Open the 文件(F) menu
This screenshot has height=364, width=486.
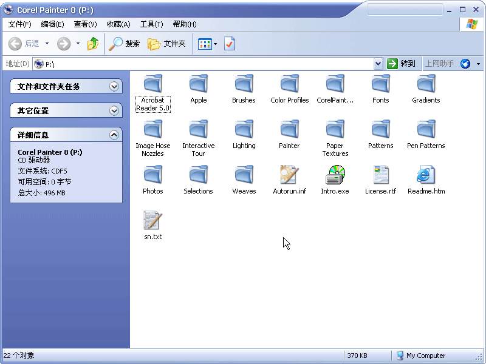(19, 24)
